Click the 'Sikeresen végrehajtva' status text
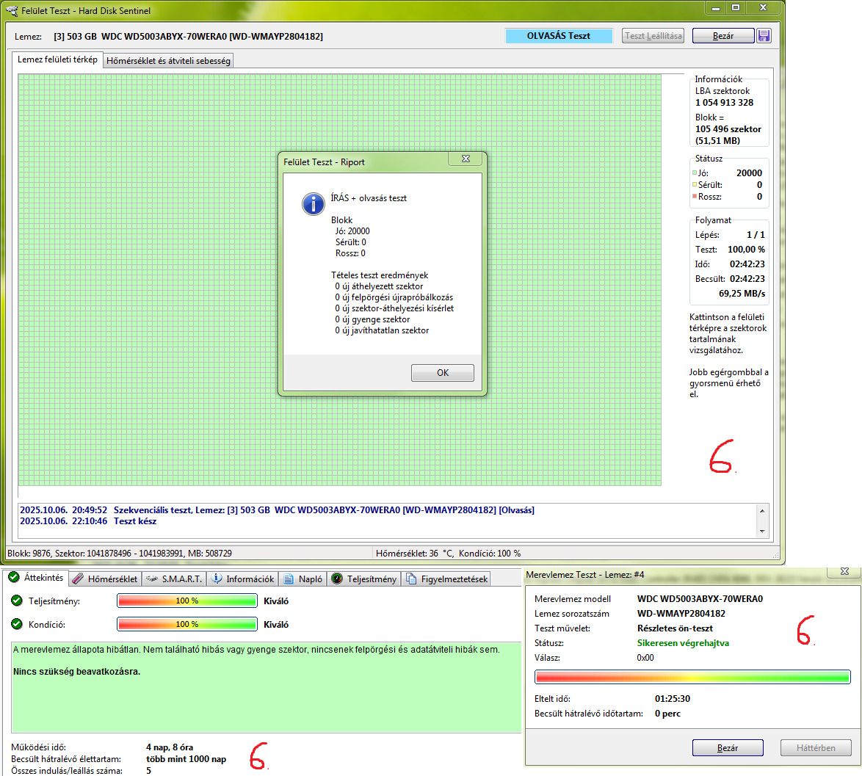This screenshot has width=862, height=776. pyautogui.click(x=683, y=643)
